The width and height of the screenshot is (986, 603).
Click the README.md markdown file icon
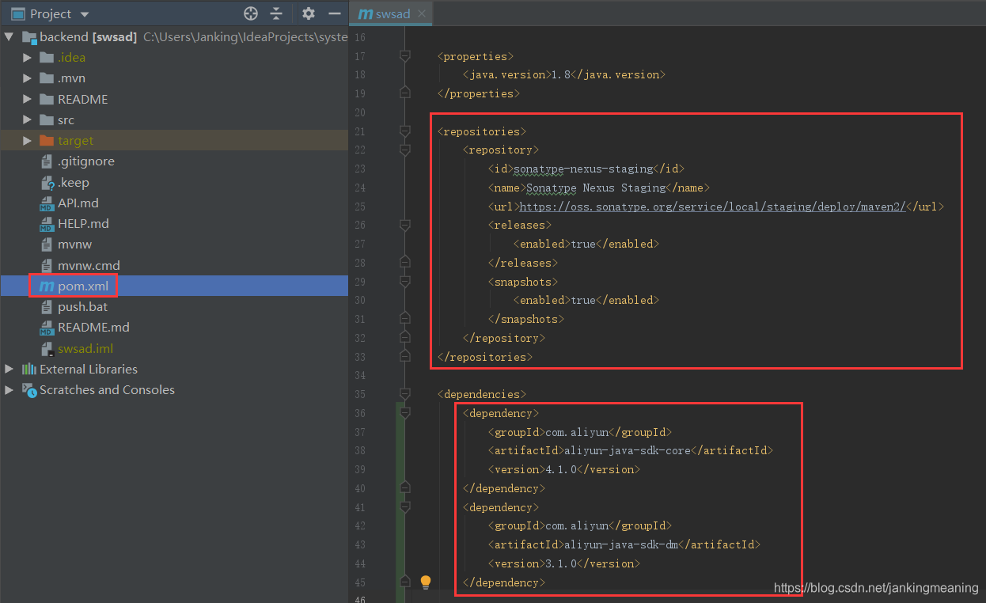47,328
